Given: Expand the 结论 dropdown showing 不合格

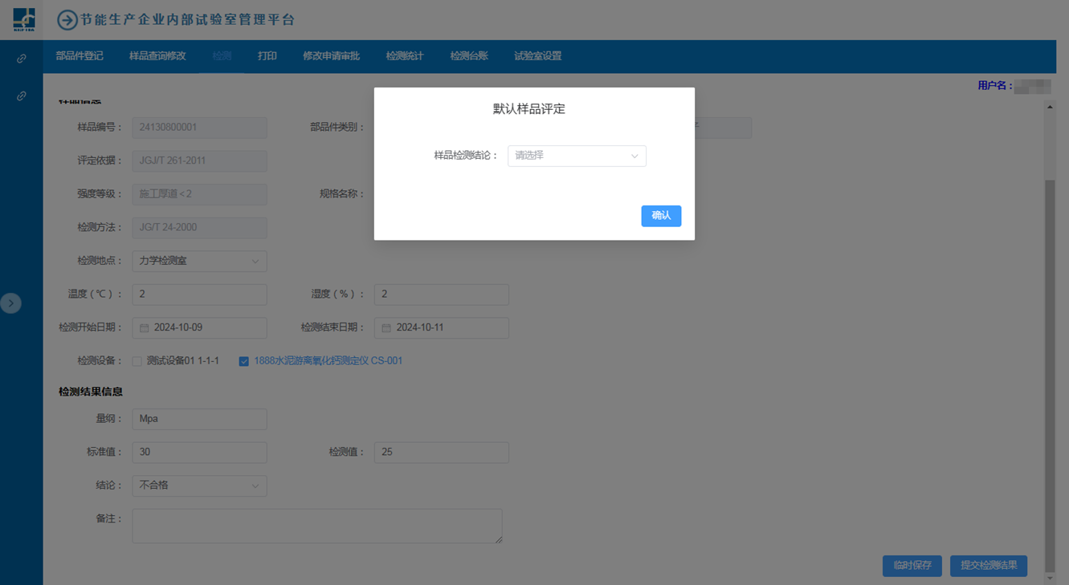Looking at the screenshot, I should pyautogui.click(x=199, y=485).
